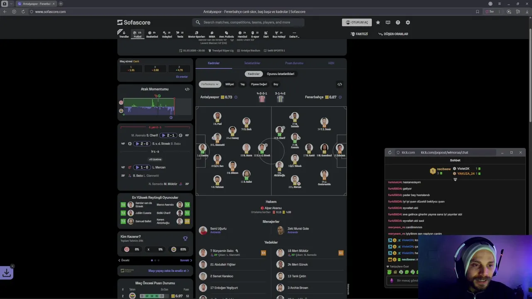
Task: Expand the kick chat top gifters arrow
Action: click(x=455, y=180)
